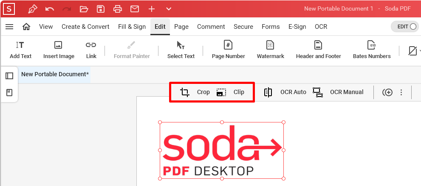The width and height of the screenshot is (421, 186).
Task: Open the three-dot more options menu
Action: click(x=401, y=92)
